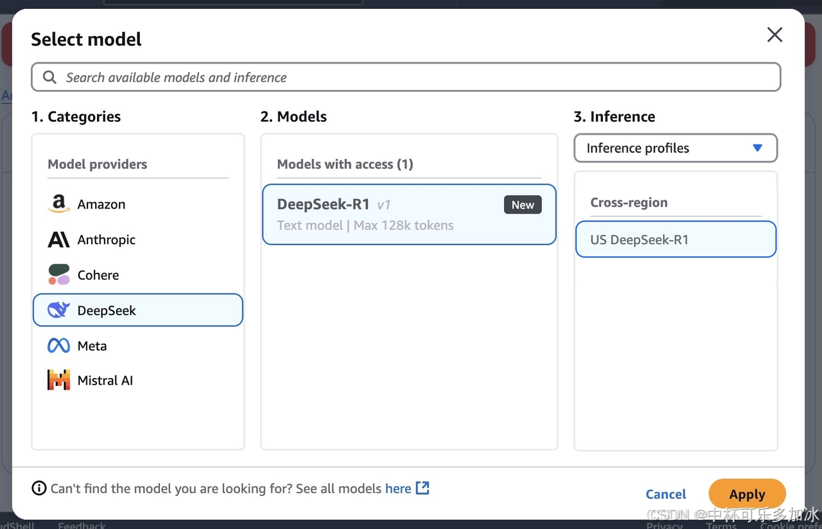This screenshot has width=822, height=529.
Task: Select the DeepSeek whale logo icon
Action: [x=58, y=310]
